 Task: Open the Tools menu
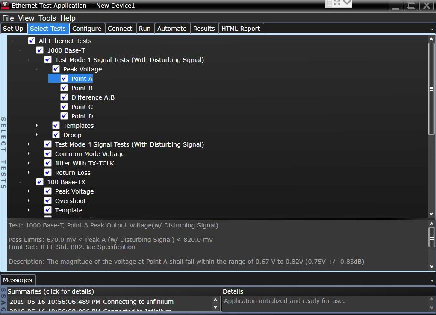pyautogui.click(x=47, y=18)
